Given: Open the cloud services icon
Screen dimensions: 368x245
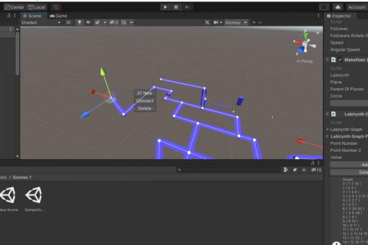Looking at the screenshot, I should click(338, 7).
